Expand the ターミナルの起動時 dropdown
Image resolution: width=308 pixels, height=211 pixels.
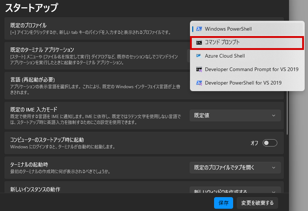pyautogui.click(x=235, y=168)
